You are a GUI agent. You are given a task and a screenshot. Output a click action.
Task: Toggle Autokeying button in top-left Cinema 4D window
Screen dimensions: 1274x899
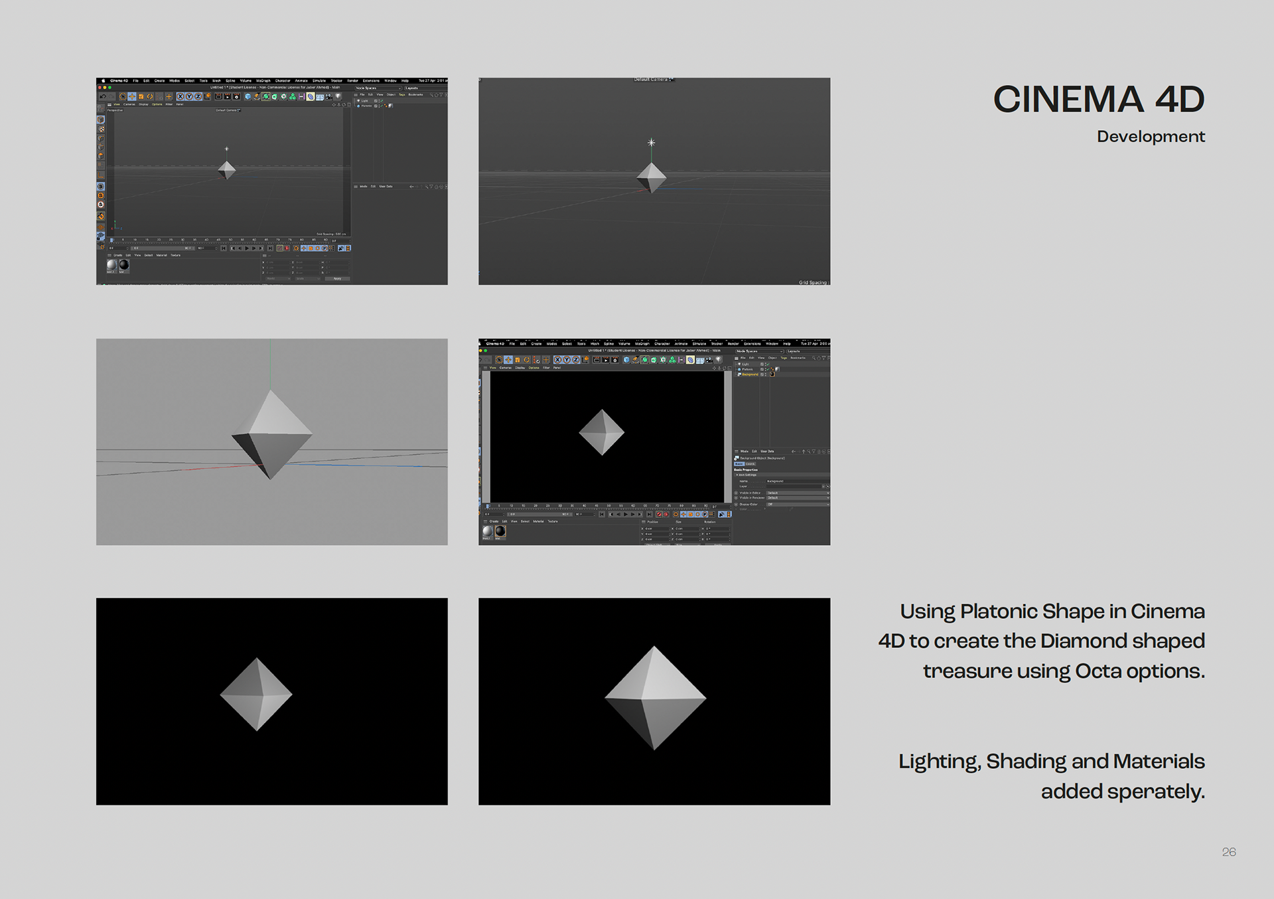tap(287, 248)
